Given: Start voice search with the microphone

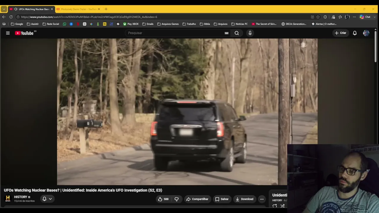Looking at the screenshot, I should [x=250, y=33].
